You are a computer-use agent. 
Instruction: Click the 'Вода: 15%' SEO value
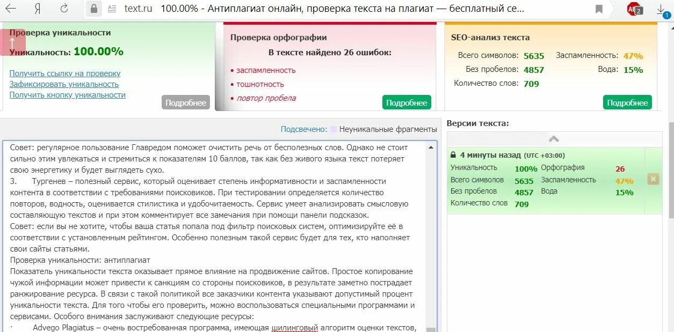[x=633, y=70]
